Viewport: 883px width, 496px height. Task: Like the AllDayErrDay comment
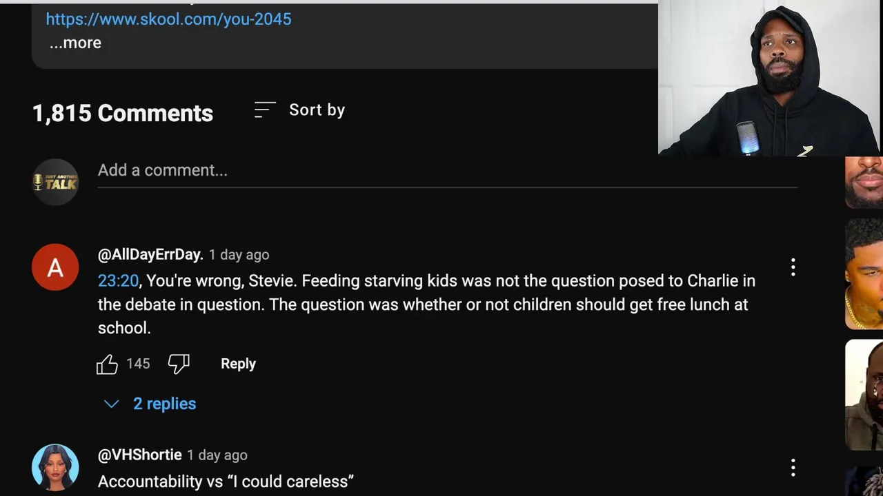coord(107,364)
